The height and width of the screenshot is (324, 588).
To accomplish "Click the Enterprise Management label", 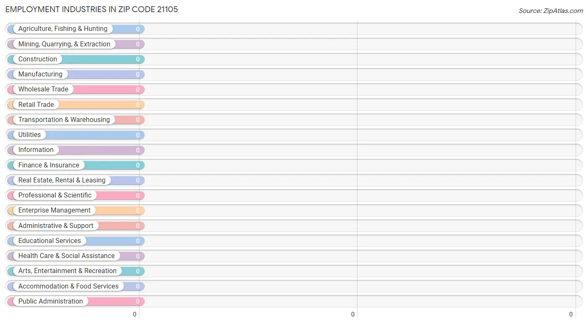I will coord(54,210).
